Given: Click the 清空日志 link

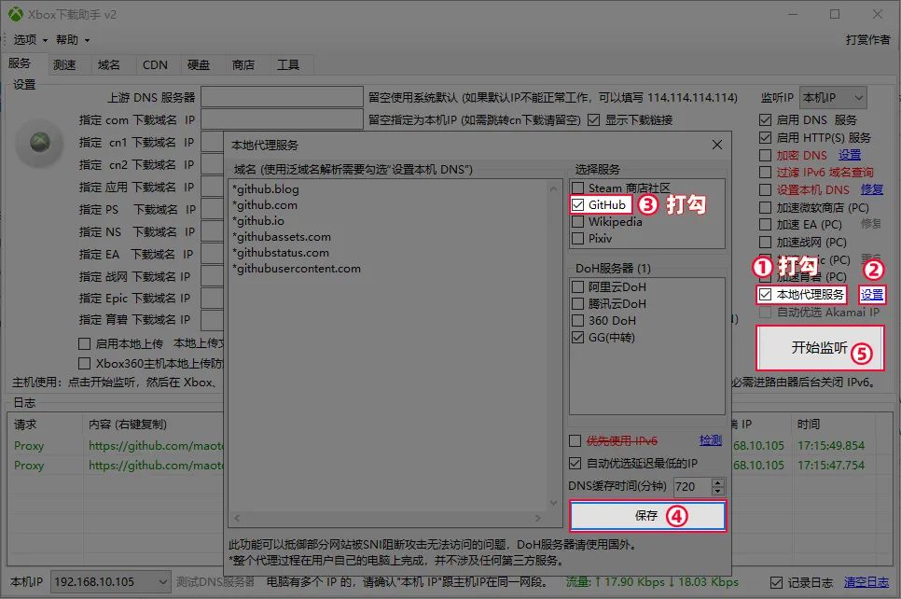Looking at the screenshot, I should (x=866, y=582).
